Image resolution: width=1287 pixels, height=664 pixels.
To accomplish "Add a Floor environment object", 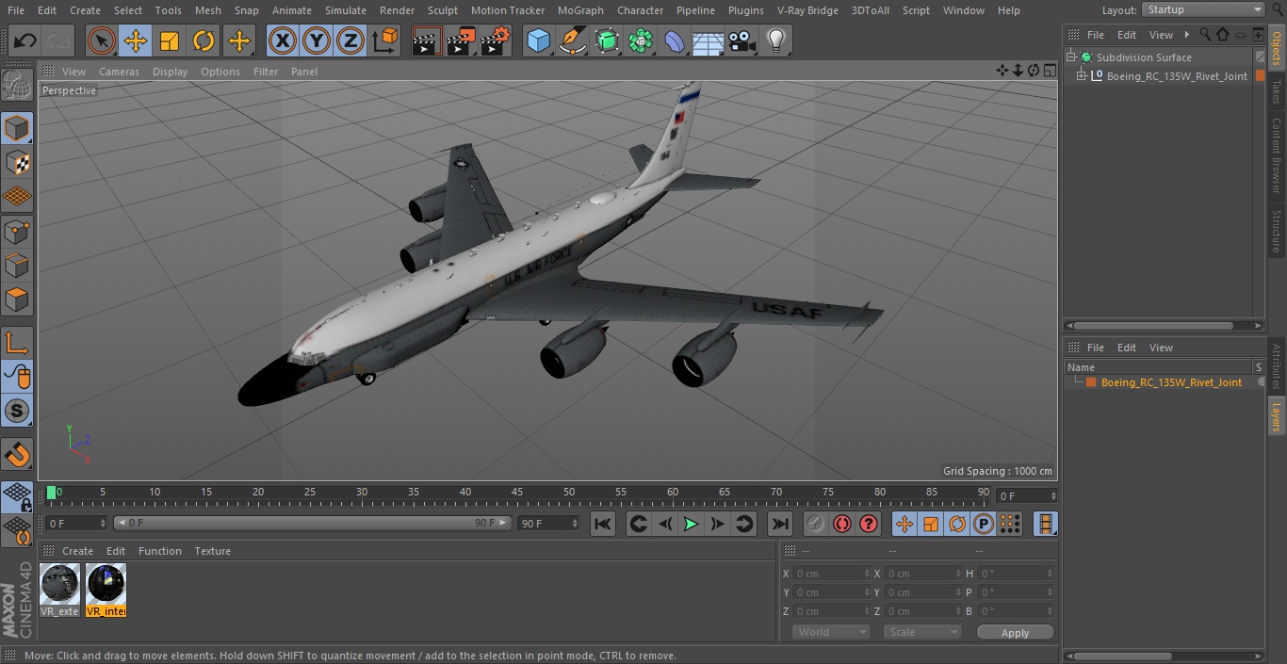I will click(708, 40).
